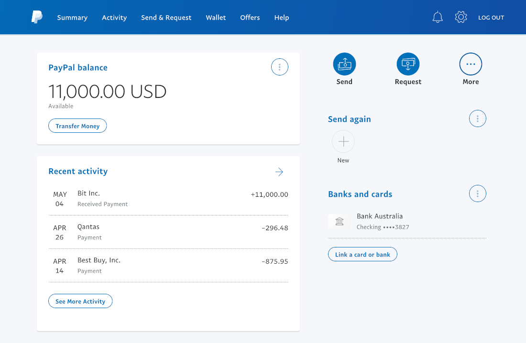Click the Send again heading
The height and width of the screenshot is (343, 526).
click(x=349, y=119)
